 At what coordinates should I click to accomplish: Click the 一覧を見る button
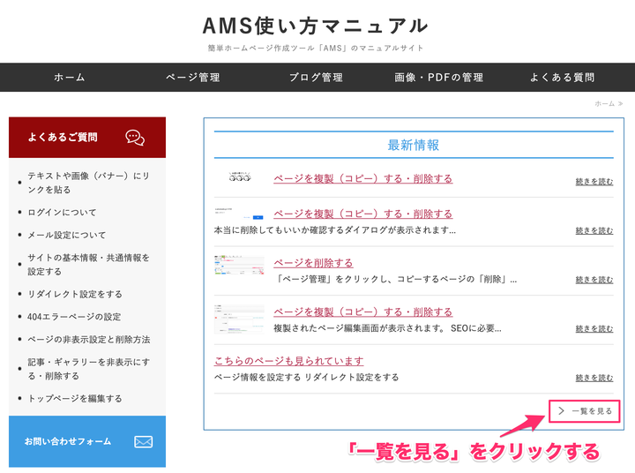tap(585, 411)
